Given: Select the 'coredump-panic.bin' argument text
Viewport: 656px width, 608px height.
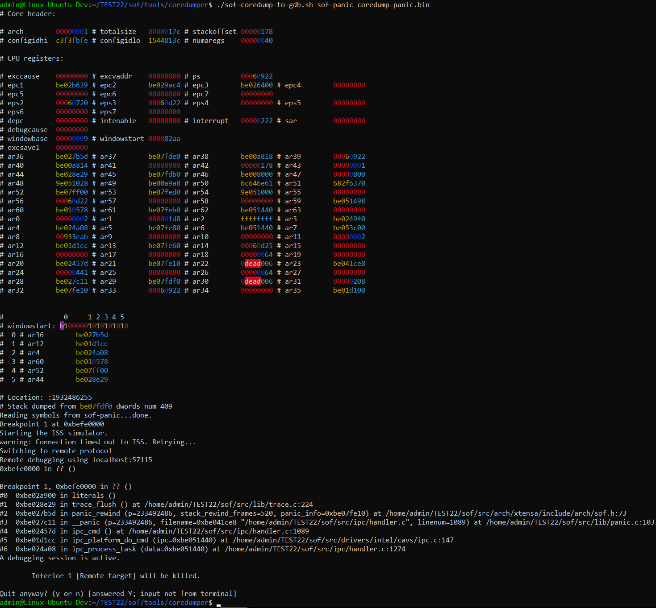Looking at the screenshot, I should 393,5.
